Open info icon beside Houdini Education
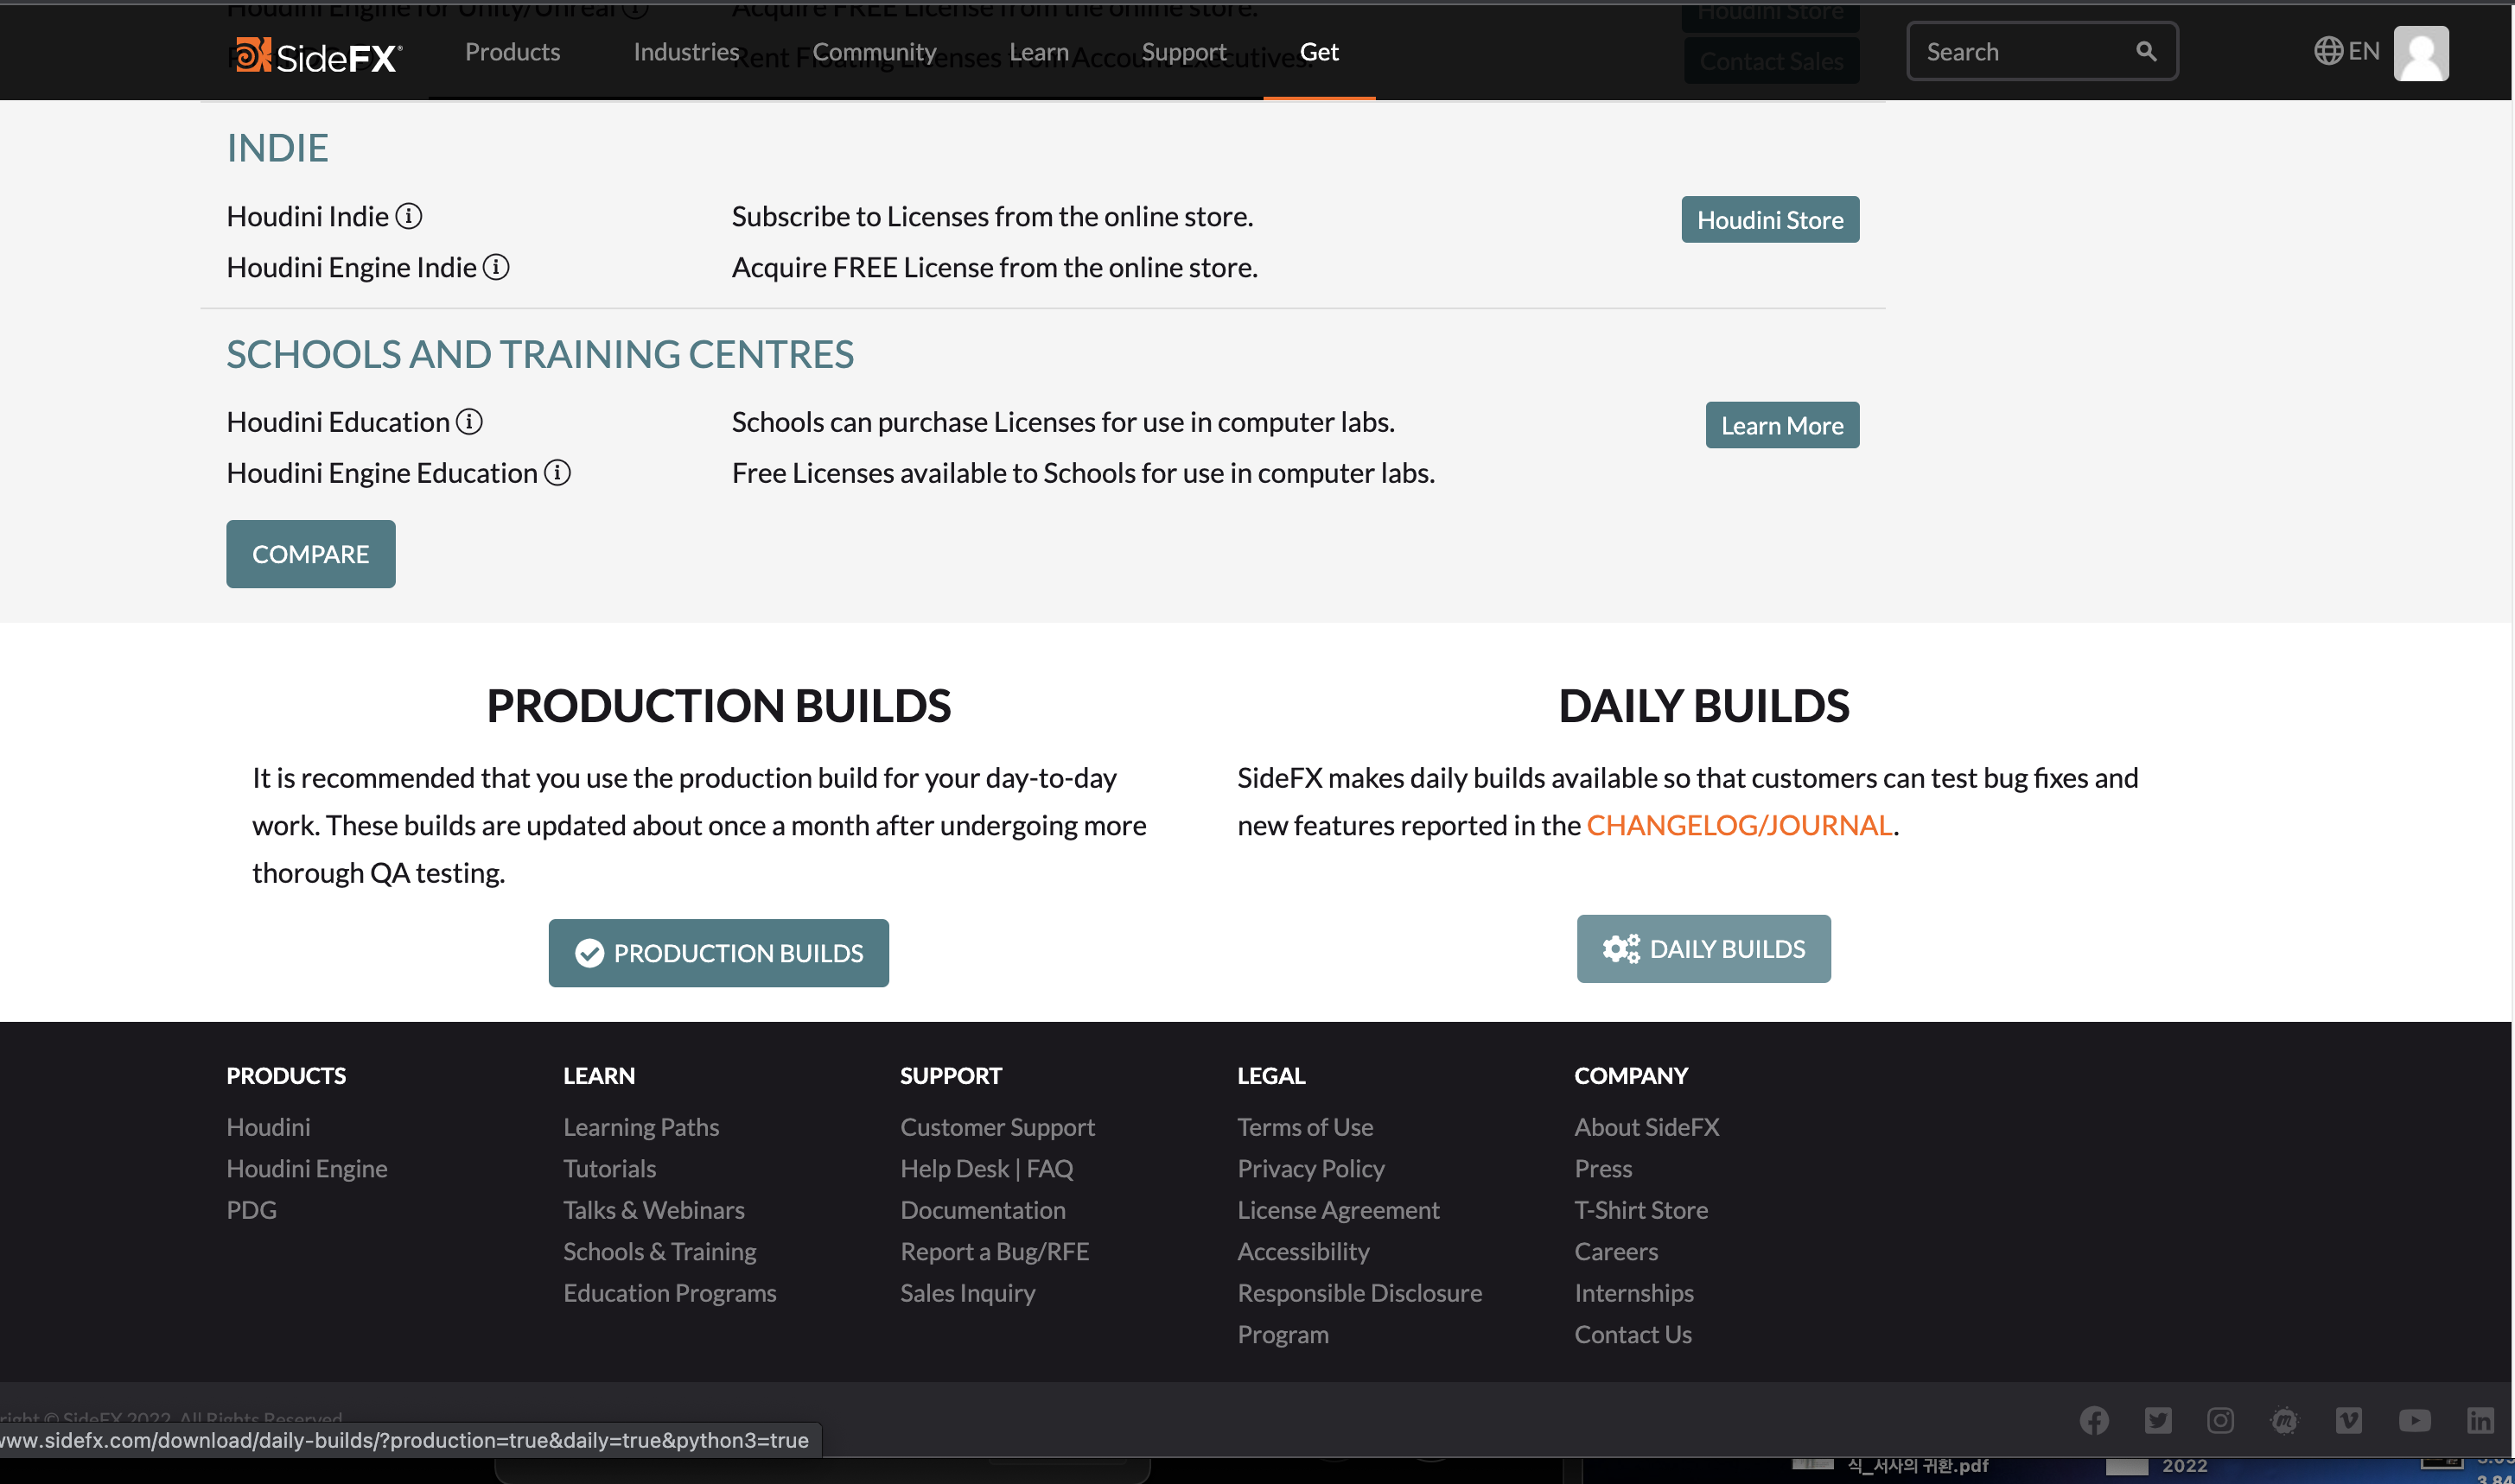The image size is (2515, 1484). (x=469, y=422)
